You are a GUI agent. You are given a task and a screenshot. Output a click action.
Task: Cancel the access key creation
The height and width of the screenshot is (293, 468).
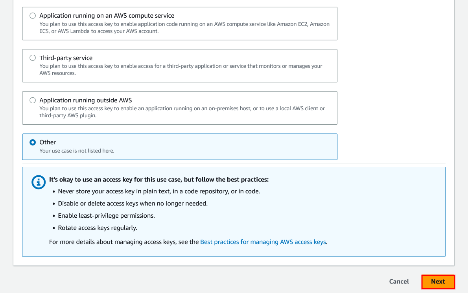point(399,282)
